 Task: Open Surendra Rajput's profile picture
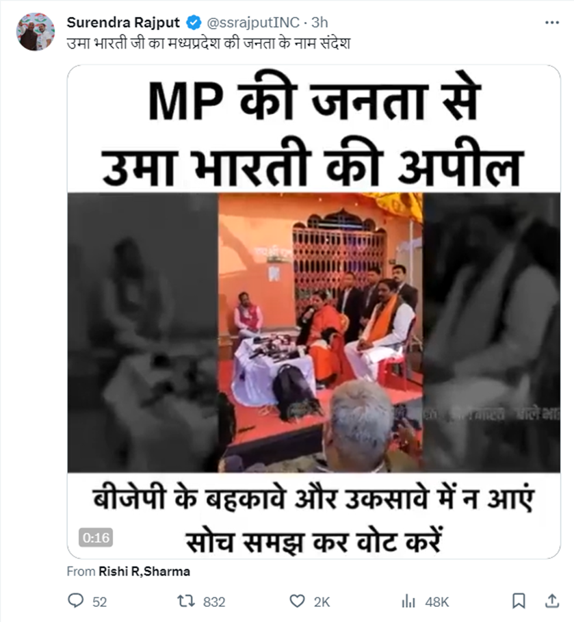click(36, 31)
